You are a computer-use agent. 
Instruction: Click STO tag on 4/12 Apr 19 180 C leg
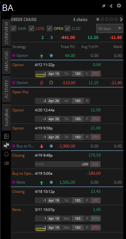coord(95,74)
